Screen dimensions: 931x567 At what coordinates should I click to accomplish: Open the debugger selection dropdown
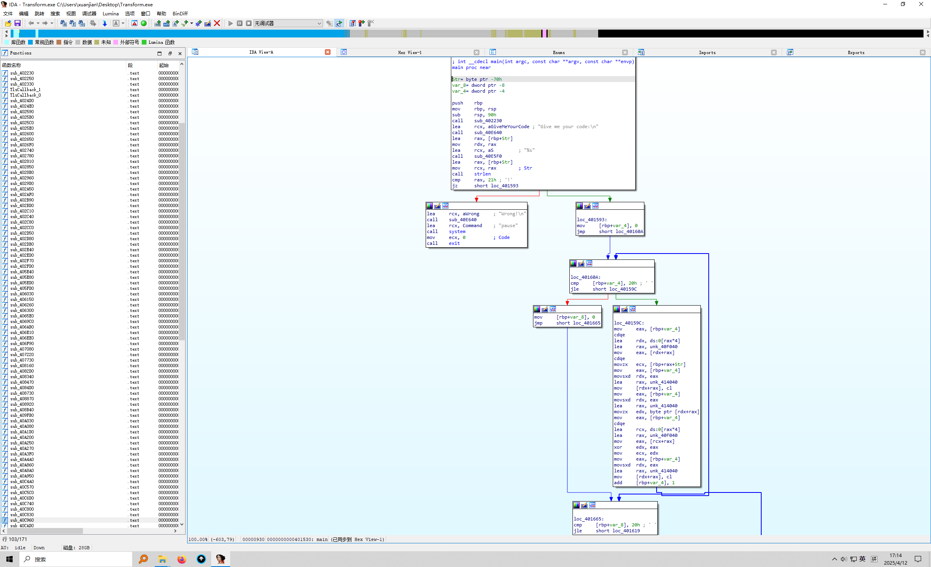(319, 23)
